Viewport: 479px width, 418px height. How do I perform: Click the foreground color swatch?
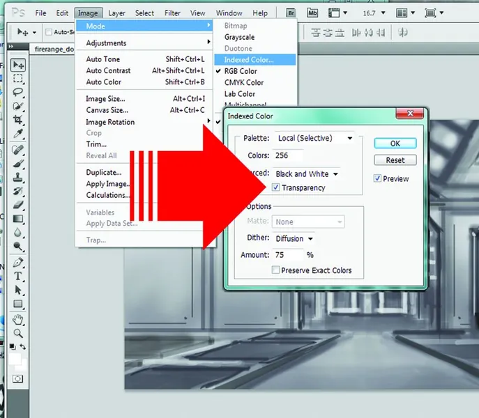pos(15,359)
